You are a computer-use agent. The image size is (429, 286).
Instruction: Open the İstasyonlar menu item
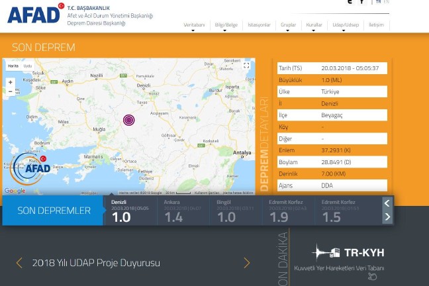pos(259,25)
